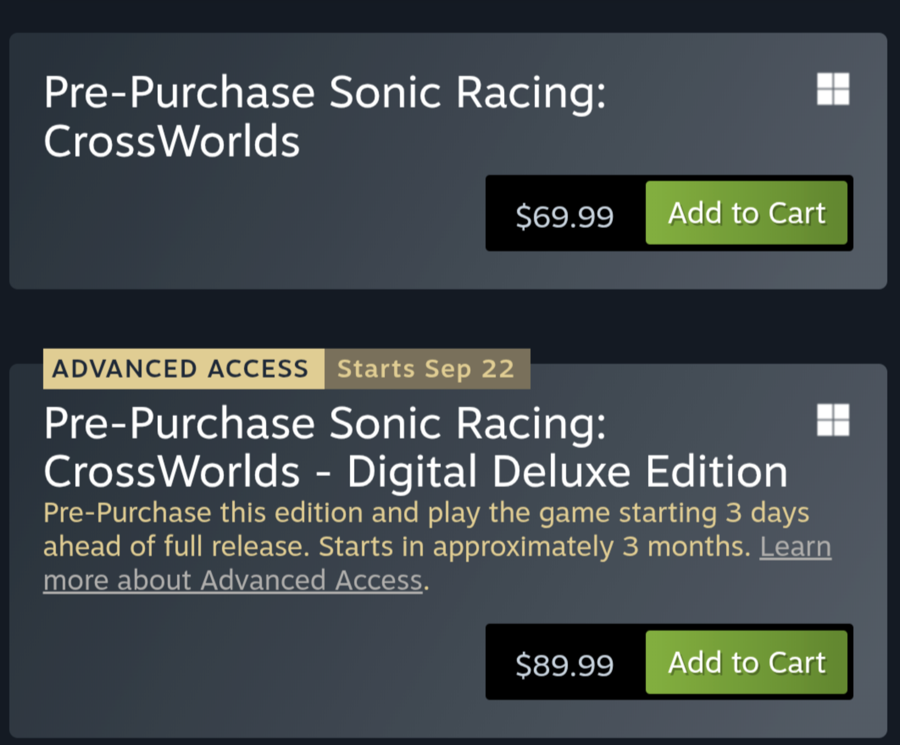This screenshot has height=745, width=900.
Task: Add the $69.99 standard edition to cart
Action: [746, 213]
